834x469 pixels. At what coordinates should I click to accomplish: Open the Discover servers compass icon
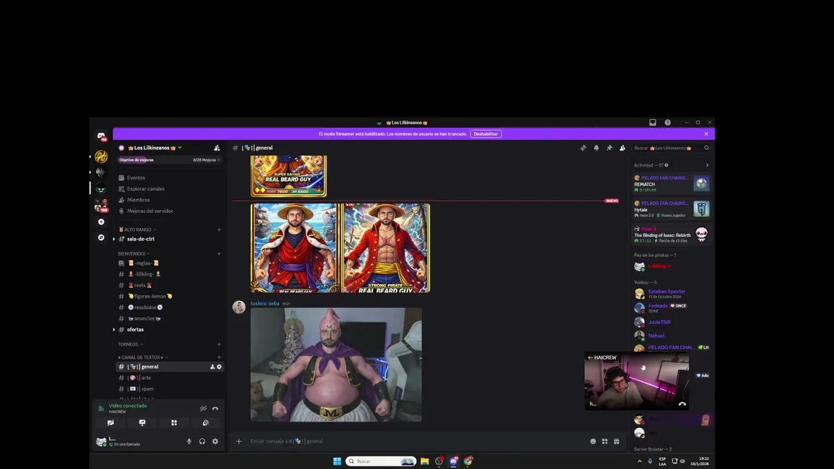tap(101, 238)
